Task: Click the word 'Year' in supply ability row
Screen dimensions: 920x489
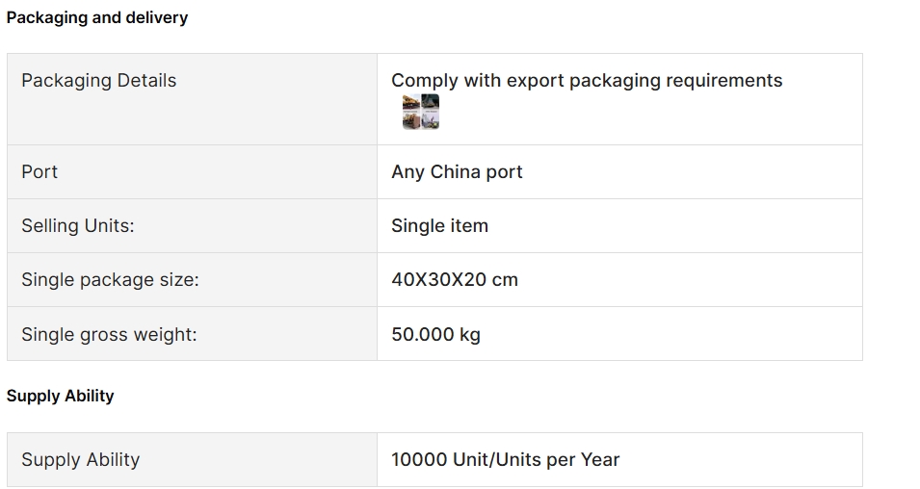Action: tap(600, 460)
